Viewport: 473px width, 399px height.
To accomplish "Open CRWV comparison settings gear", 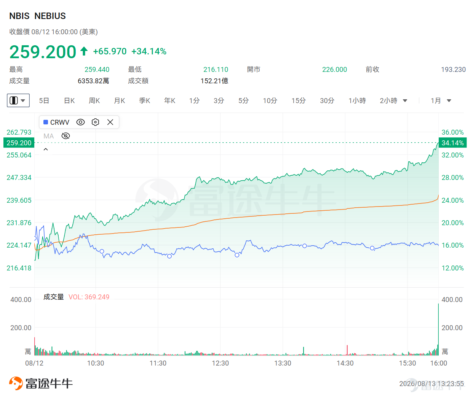I will [x=96, y=122].
